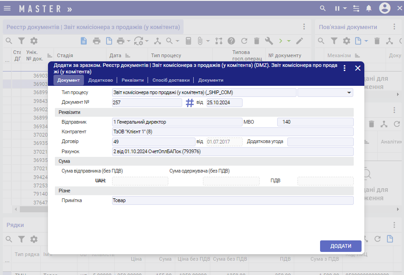Open the user account avatar
404x275 pixels.
click(x=385, y=8)
